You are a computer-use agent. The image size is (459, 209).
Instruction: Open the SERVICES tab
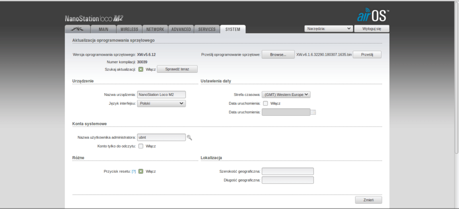click(207, 30)
